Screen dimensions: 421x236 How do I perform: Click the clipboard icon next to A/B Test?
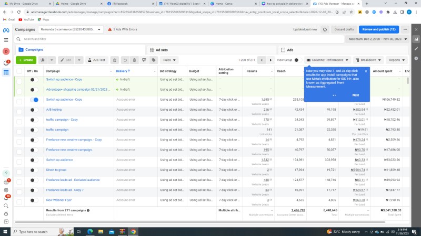(115, 60)
